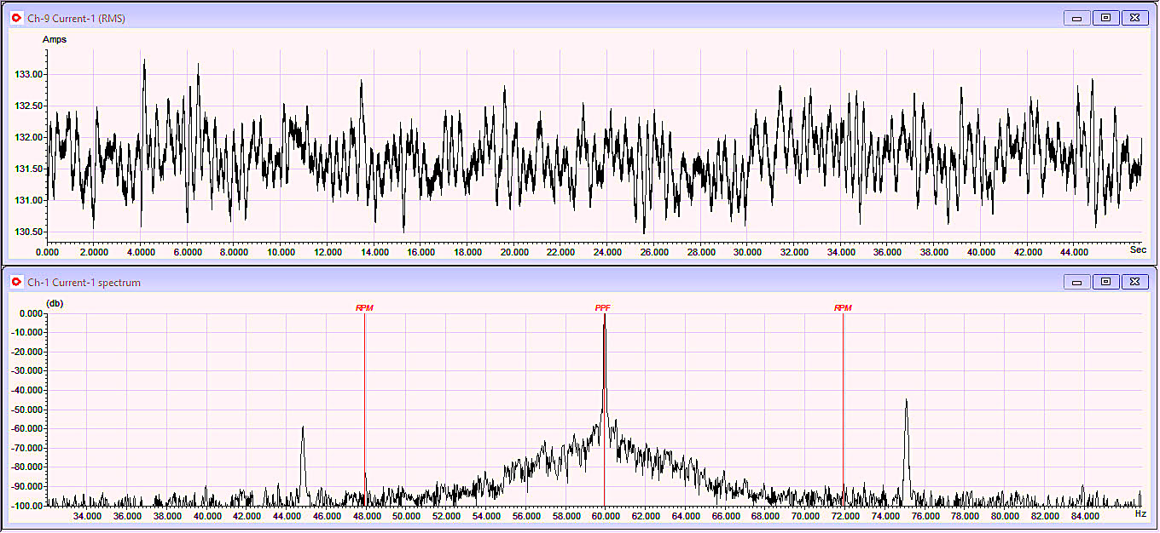Click the 10.000 tick on time axis
The image size is (1160, 533).
[x=281, y=252]
